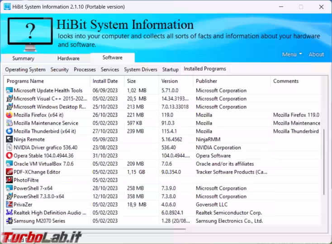Click the PrivaZer program icon
This screenshot has width=332, height=244.
coord(9,205)
